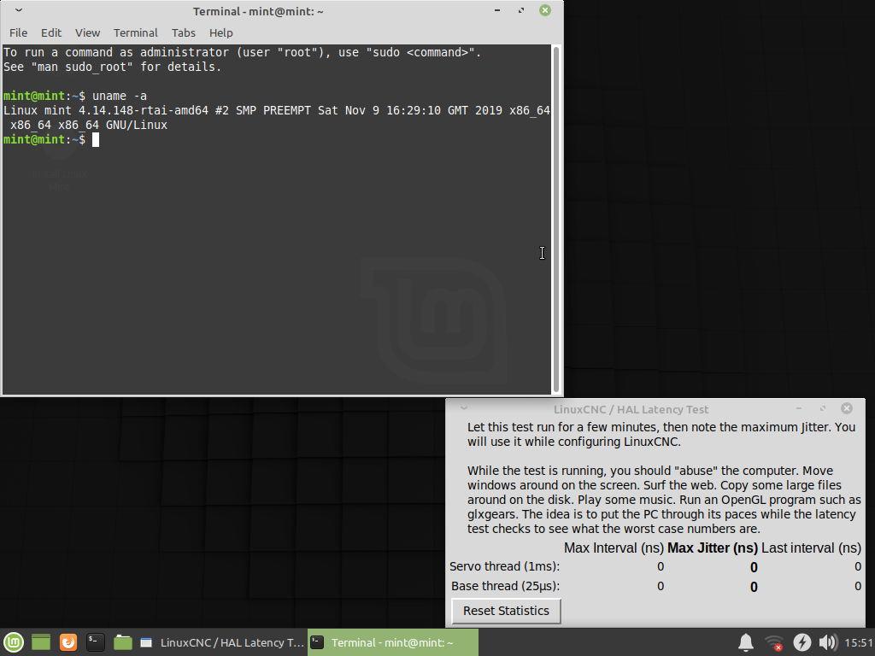Open the notifications bell icon

746,642
